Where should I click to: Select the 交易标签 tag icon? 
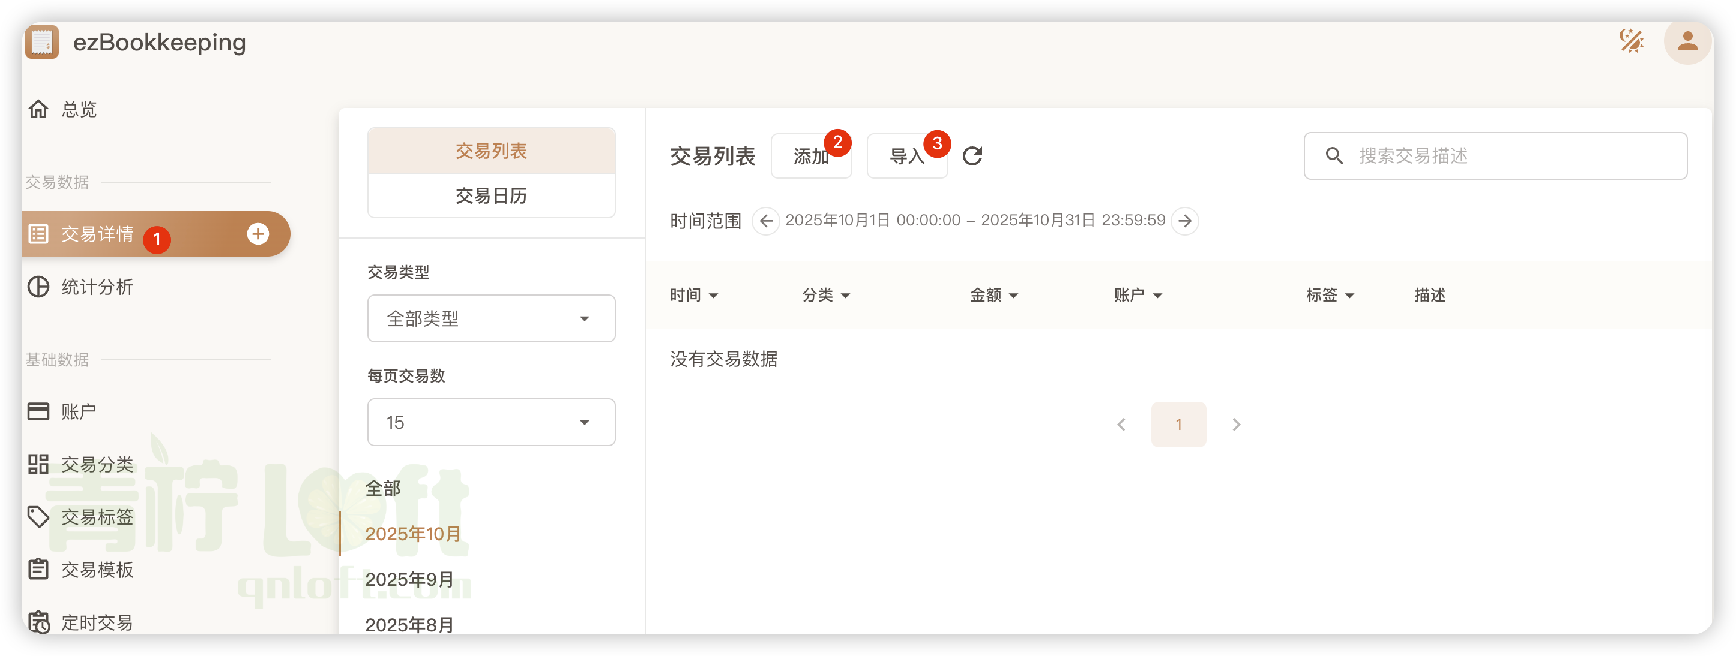coord(38,516)
